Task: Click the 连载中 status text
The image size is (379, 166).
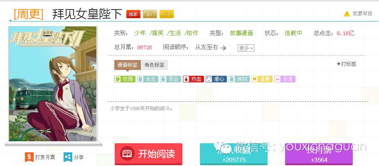Action: pos(293,33)
